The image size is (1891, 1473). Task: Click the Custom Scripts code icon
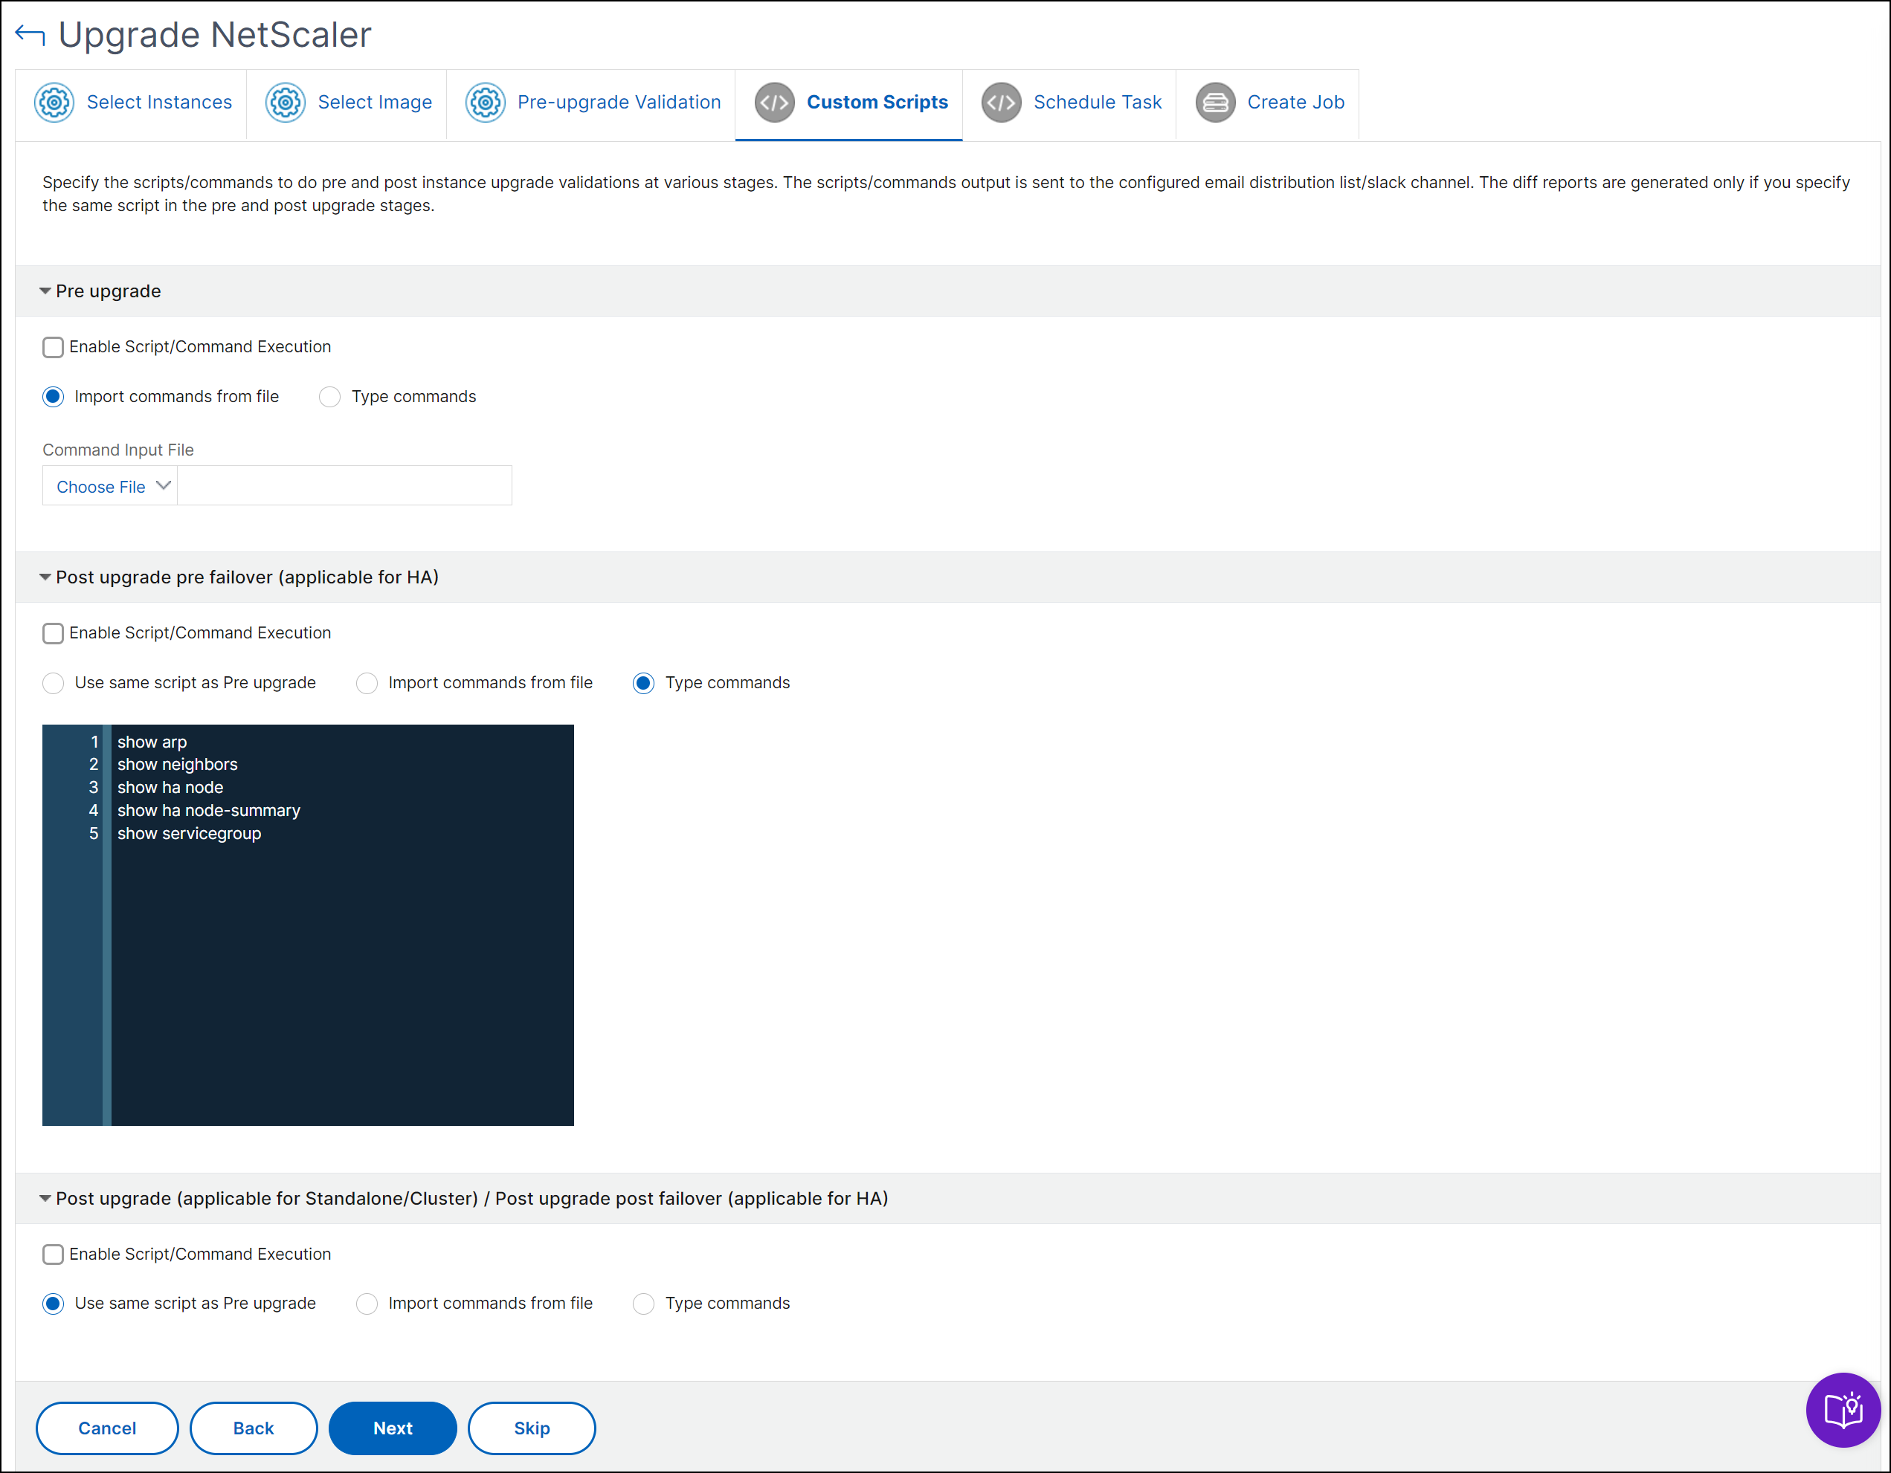pos(774,103)
